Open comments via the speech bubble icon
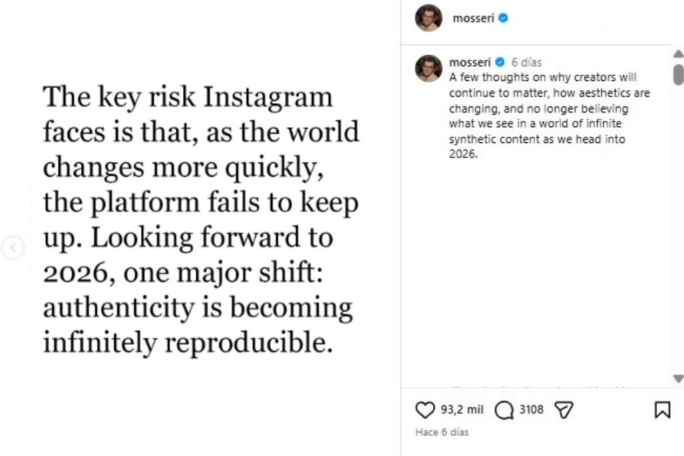Screen dimensions: 684x456 pos(504,409)
